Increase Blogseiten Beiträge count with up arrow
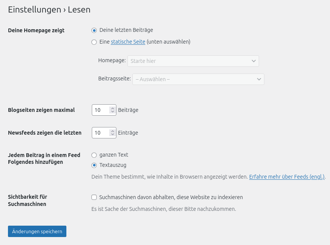The width and height of the screenshot is (330, 245). (112, 108)
